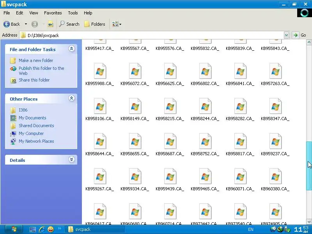The image size is (312, 234).
Task: Open My Computer from Other Places
Action: tap(31, 133)
